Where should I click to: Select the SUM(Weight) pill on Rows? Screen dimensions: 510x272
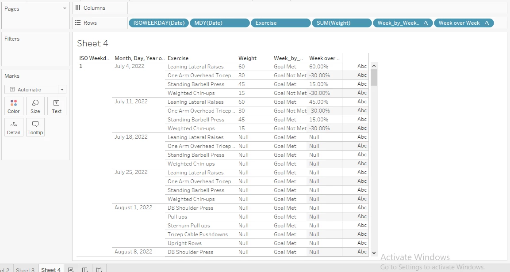342,23
